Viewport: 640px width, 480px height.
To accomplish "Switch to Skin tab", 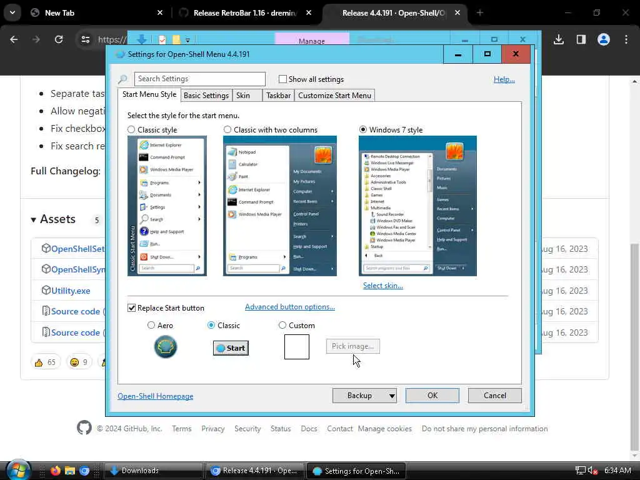I will click(243, 96).
